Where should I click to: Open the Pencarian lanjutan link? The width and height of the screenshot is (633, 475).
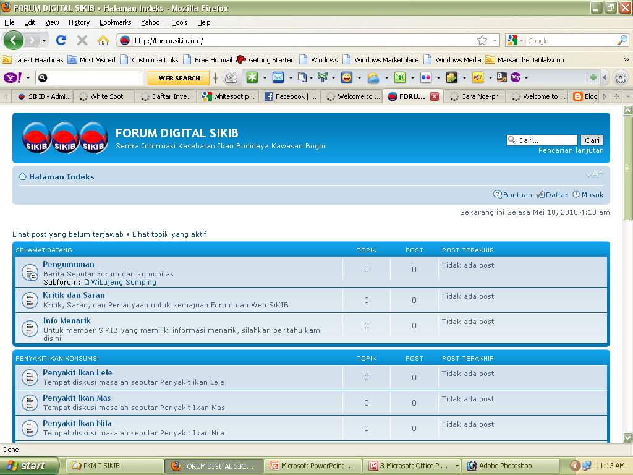pyautogui.click(x=572, y=150)
